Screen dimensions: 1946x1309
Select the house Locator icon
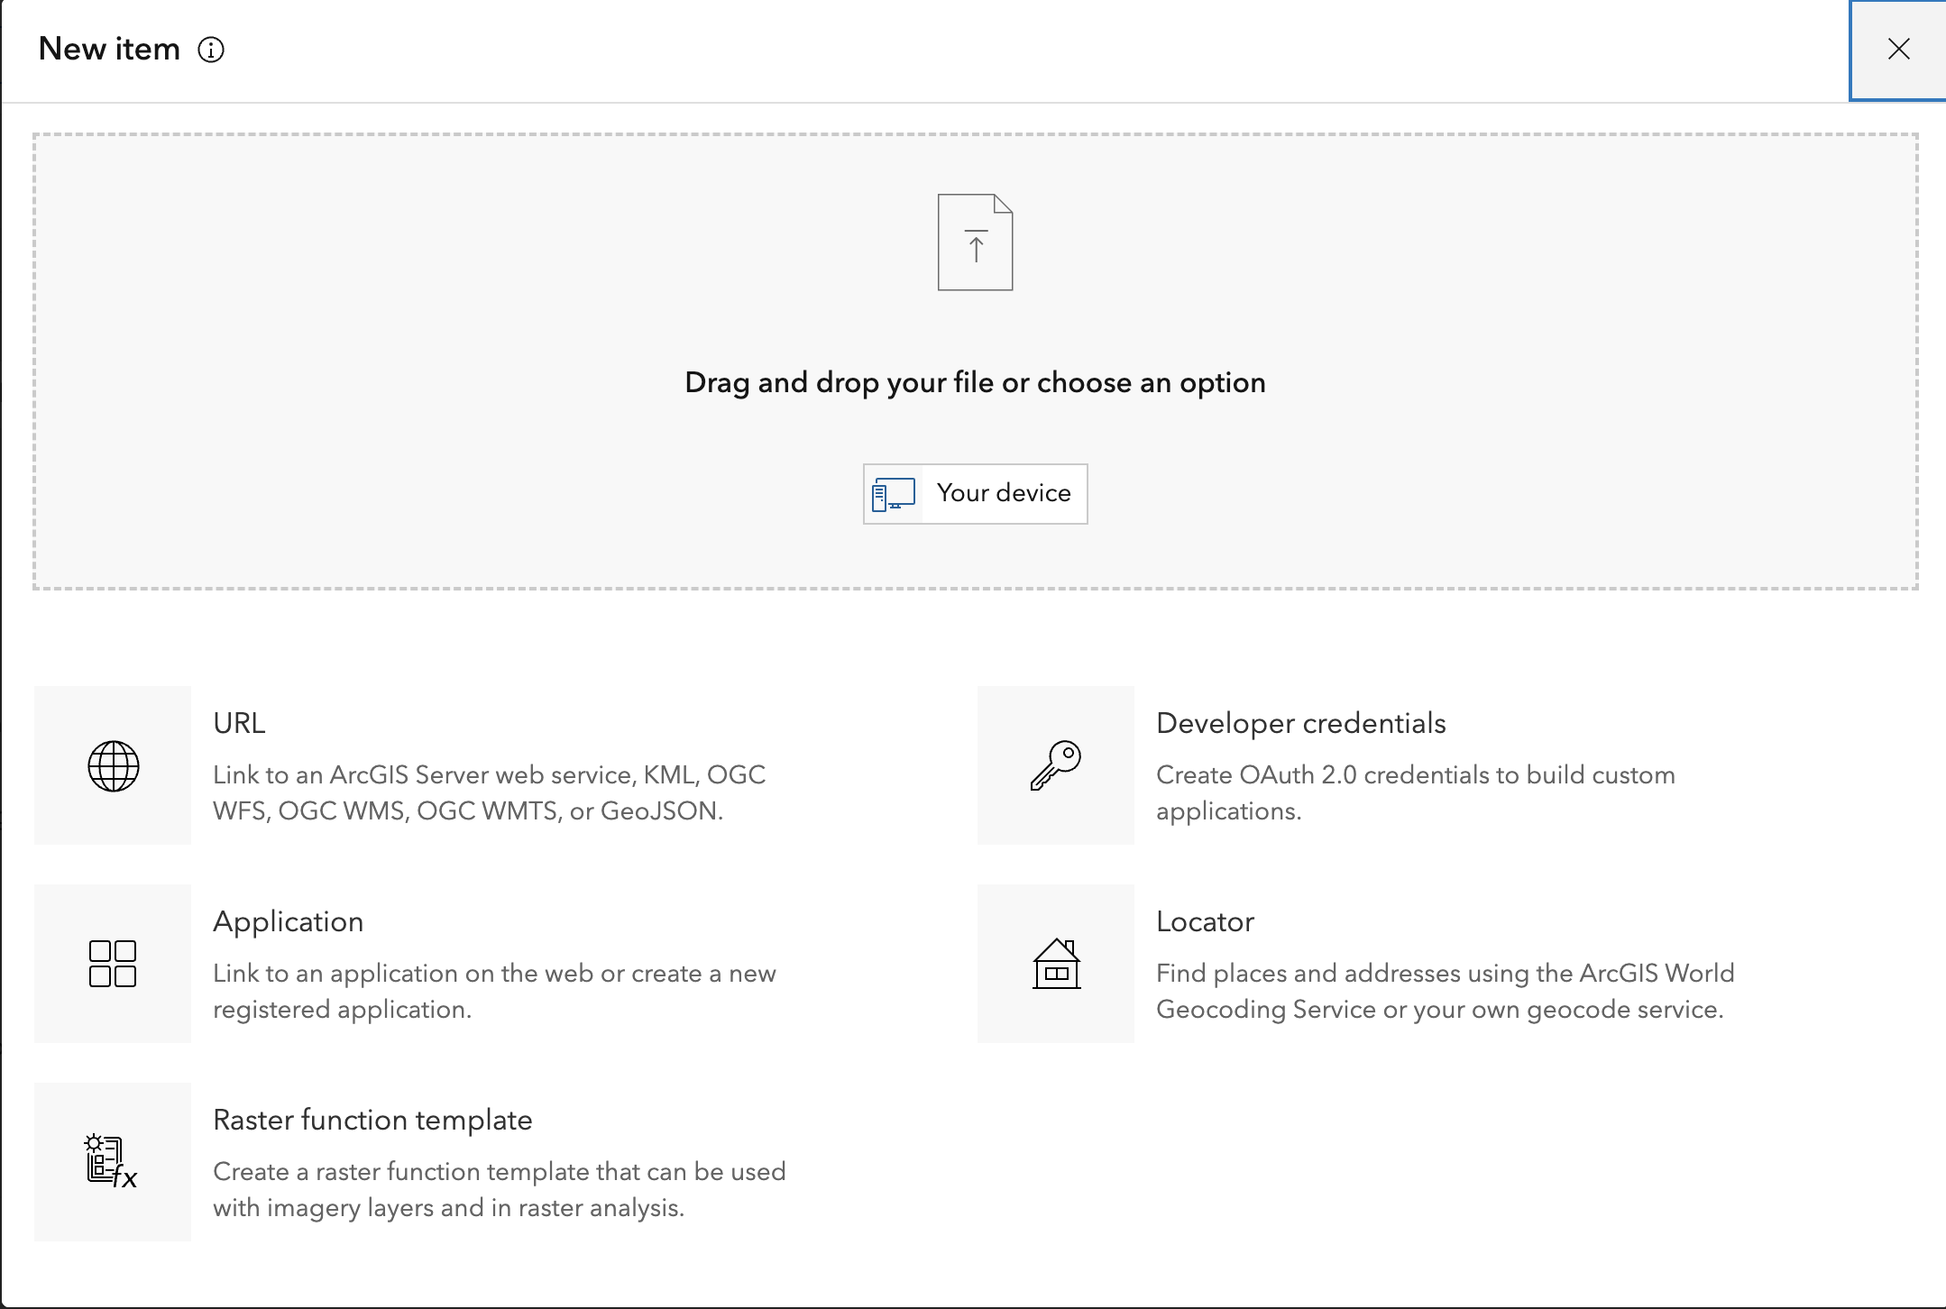click(x=1056, y=964)
